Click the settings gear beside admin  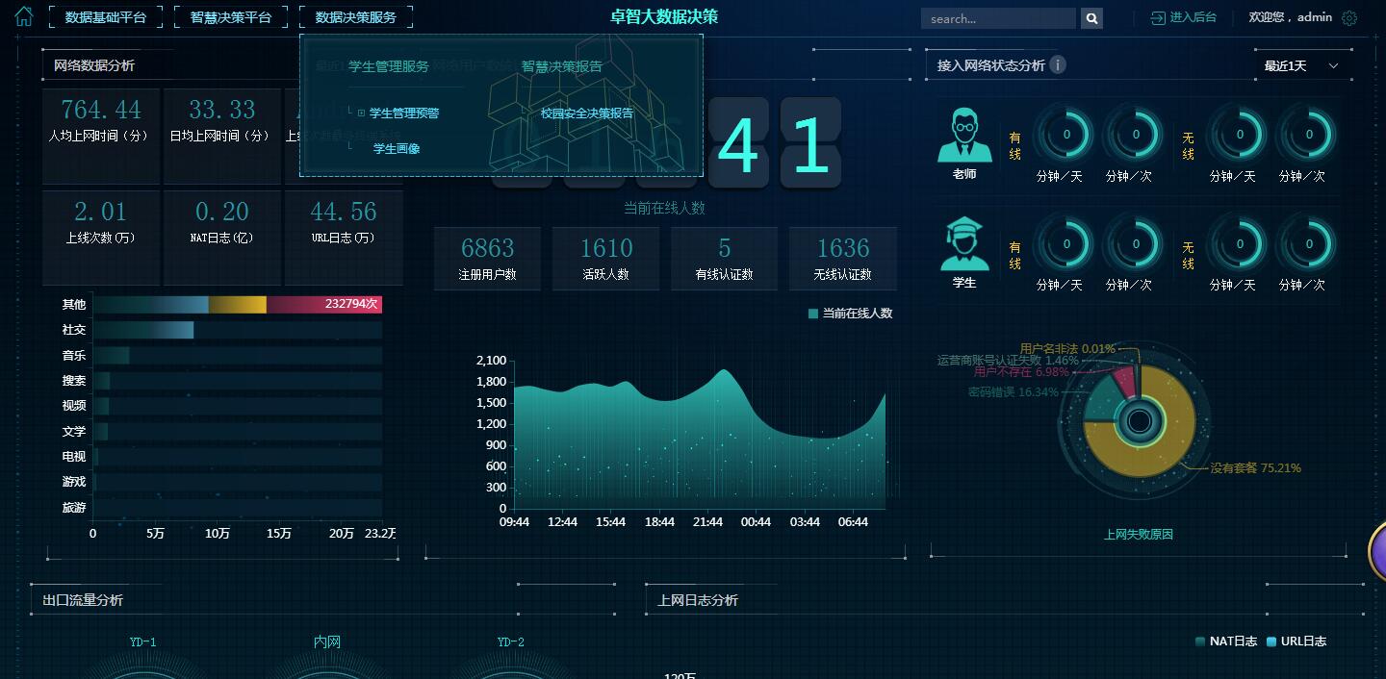coord(1349,17)
